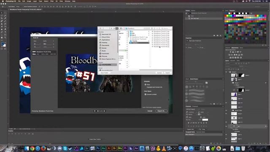Switch to the Channels tab

[x=232, y=61]
